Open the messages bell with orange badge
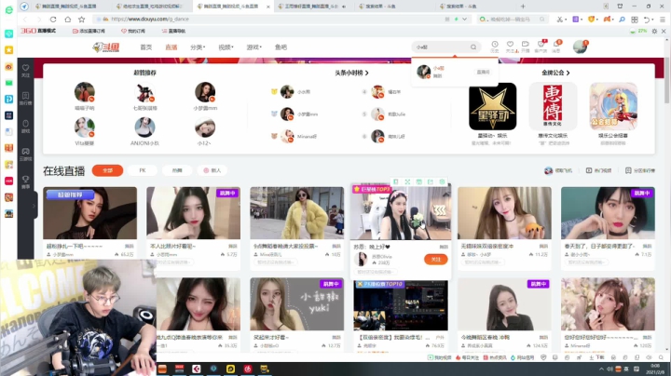 coord(556,47)
